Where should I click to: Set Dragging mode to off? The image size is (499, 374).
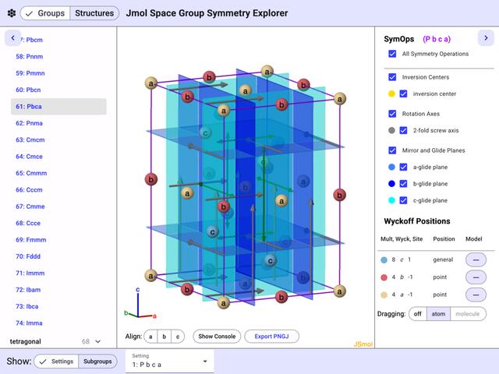[x=418, y=314]
